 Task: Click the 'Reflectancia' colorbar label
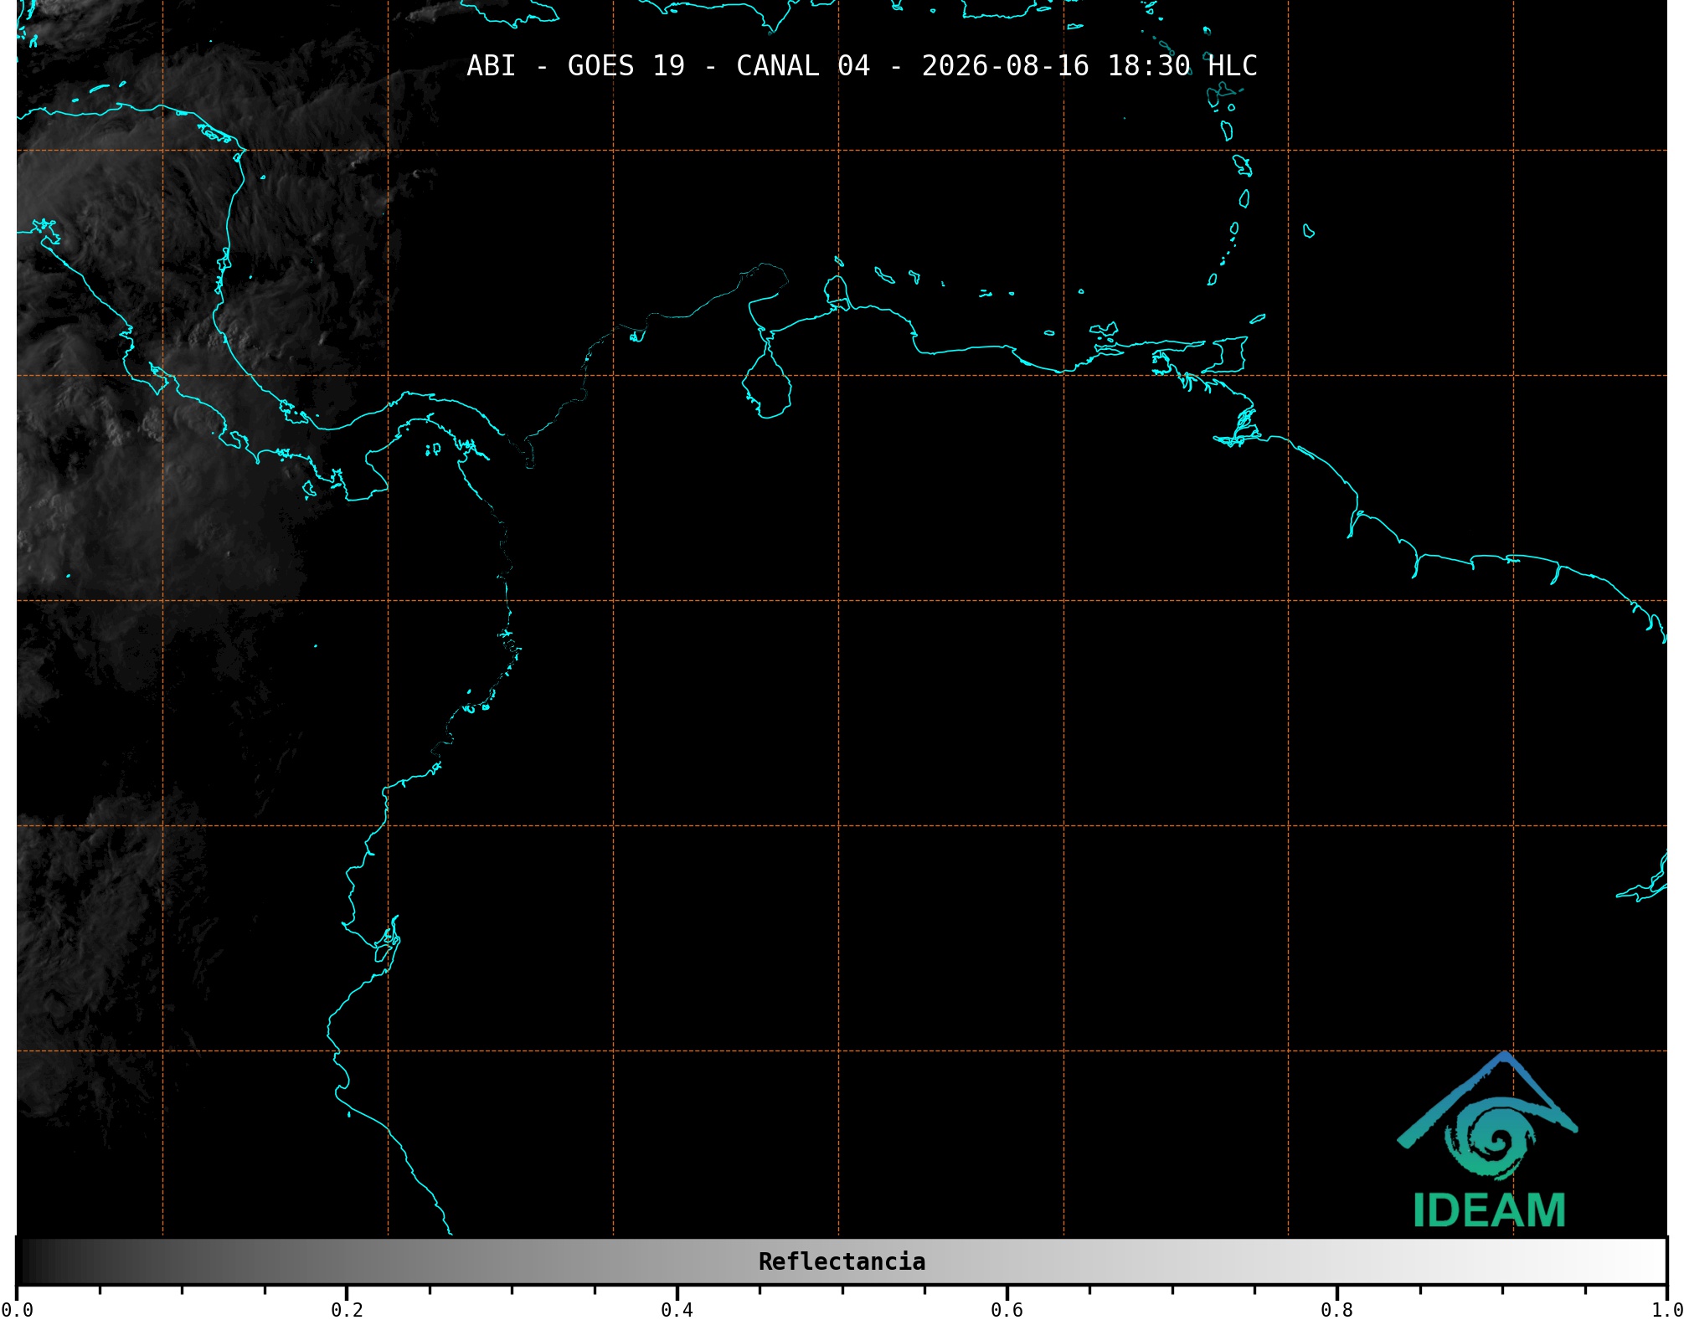pyautogui.click(x=842, y=1261)
